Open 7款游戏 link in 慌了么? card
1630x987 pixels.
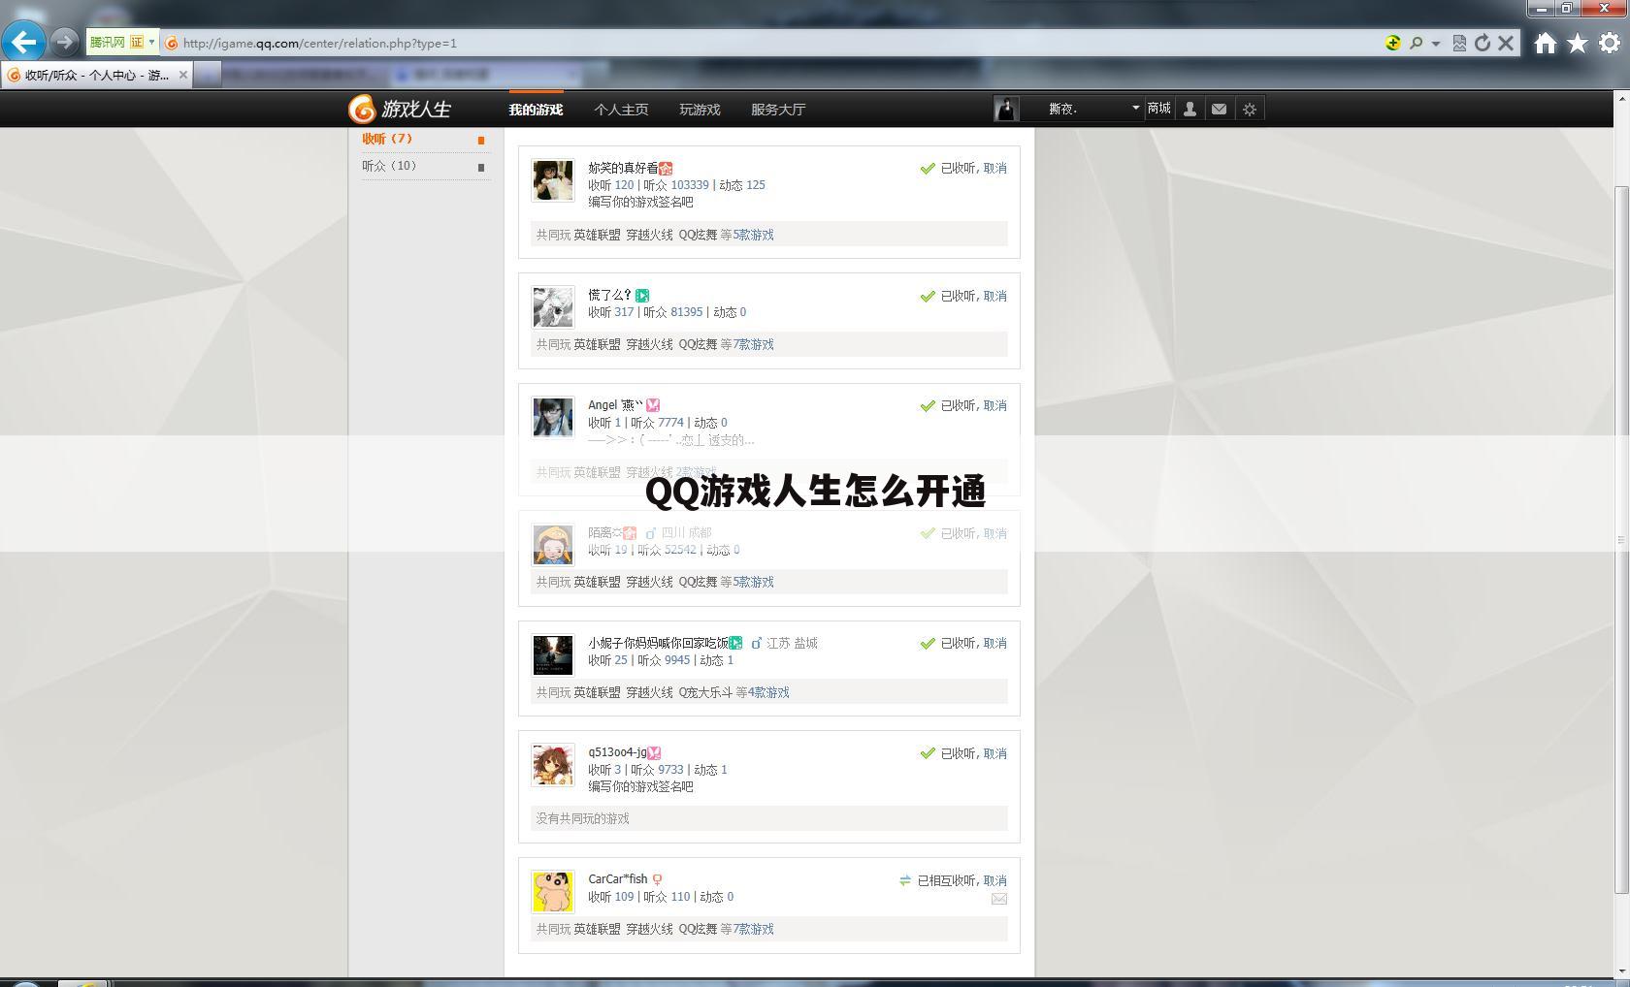click(753, 344)
